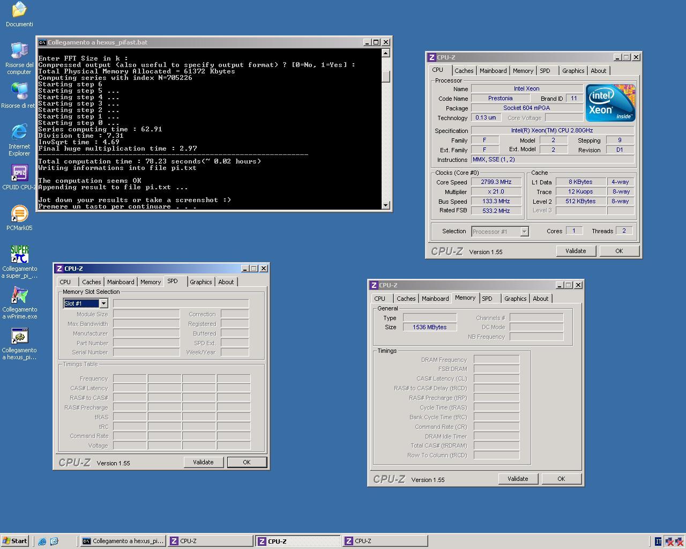Click the Instructions MMX, SSE field
This screenshot has width=686, height=549.
pos(552,160)
